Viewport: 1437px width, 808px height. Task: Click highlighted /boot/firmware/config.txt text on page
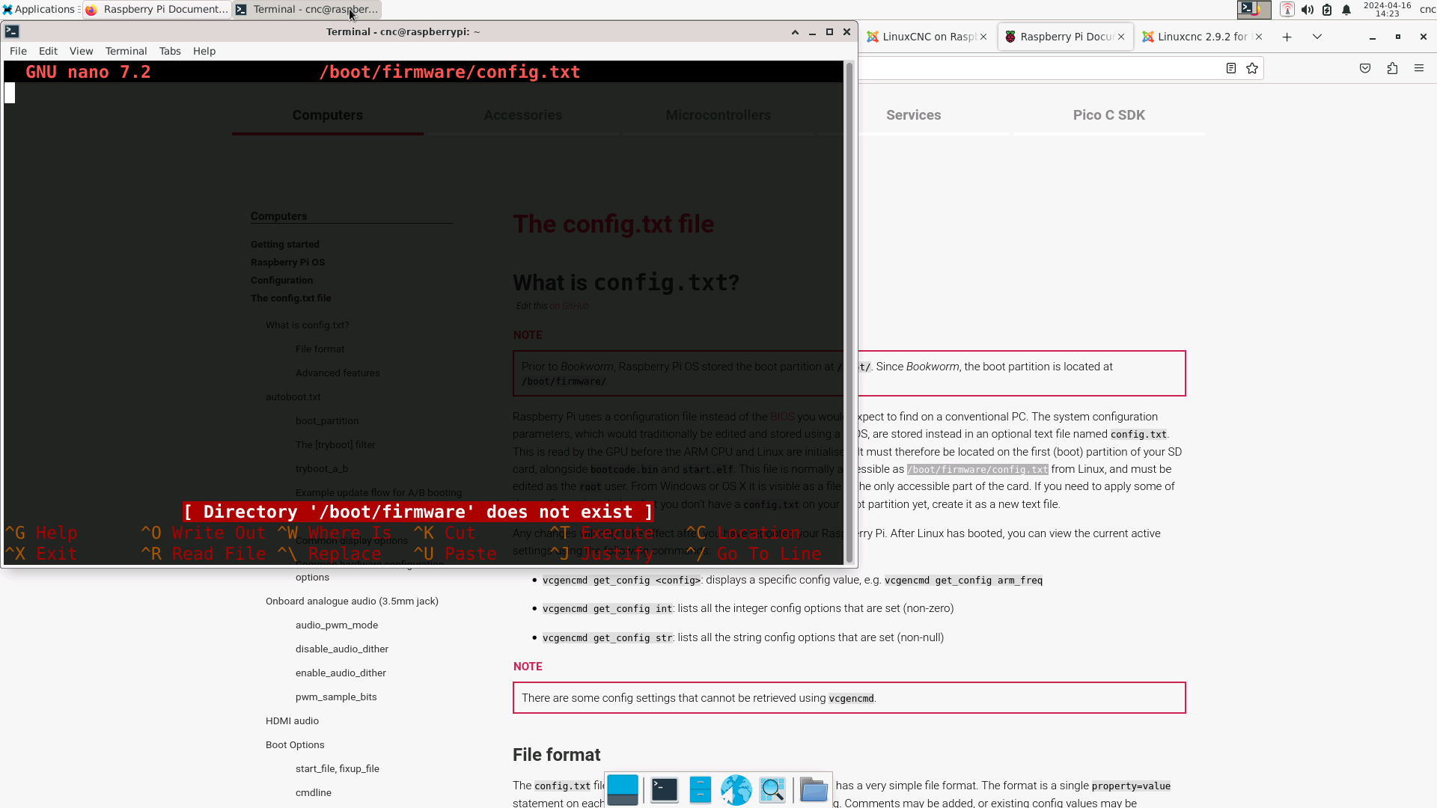pyautogui.click(x=977, y=470)
